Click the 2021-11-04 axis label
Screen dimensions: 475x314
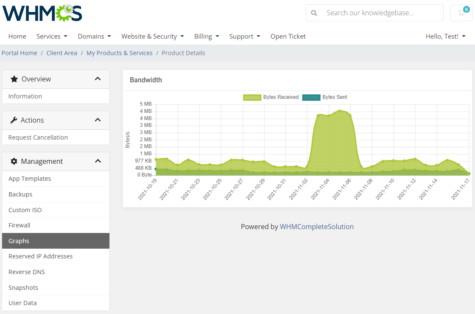320,189
